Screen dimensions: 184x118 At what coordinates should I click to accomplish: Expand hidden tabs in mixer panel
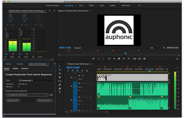55,11
